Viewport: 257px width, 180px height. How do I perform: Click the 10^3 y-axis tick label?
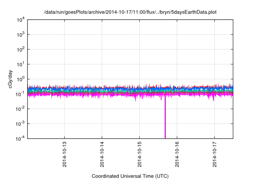pos(20,35)
